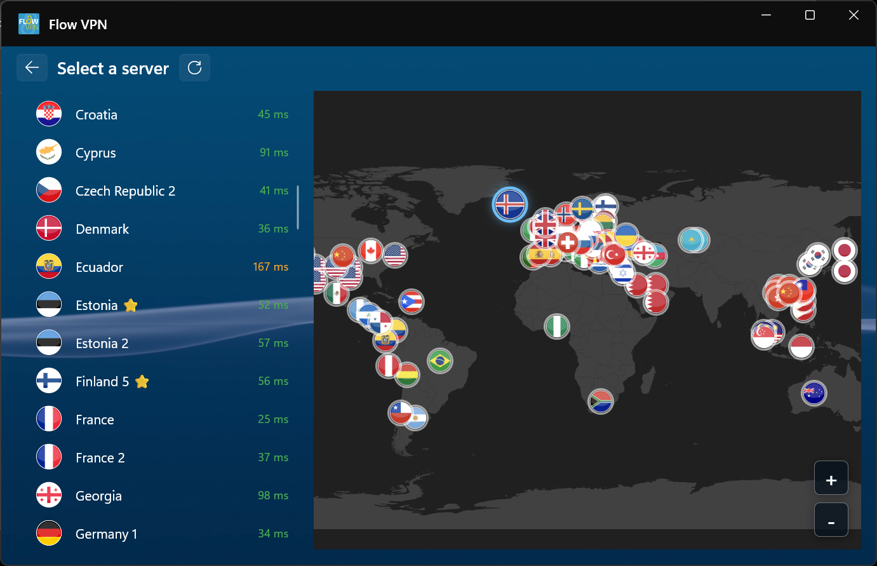Go back using the left arrow button

click(x=32, y=68)
